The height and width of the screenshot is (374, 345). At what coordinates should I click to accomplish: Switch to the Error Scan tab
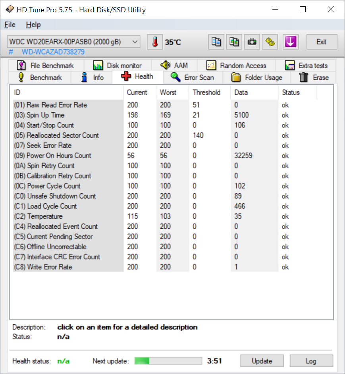[193, 77]
